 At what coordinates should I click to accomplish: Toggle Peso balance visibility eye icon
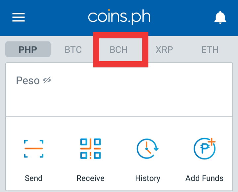pos(47,80)
